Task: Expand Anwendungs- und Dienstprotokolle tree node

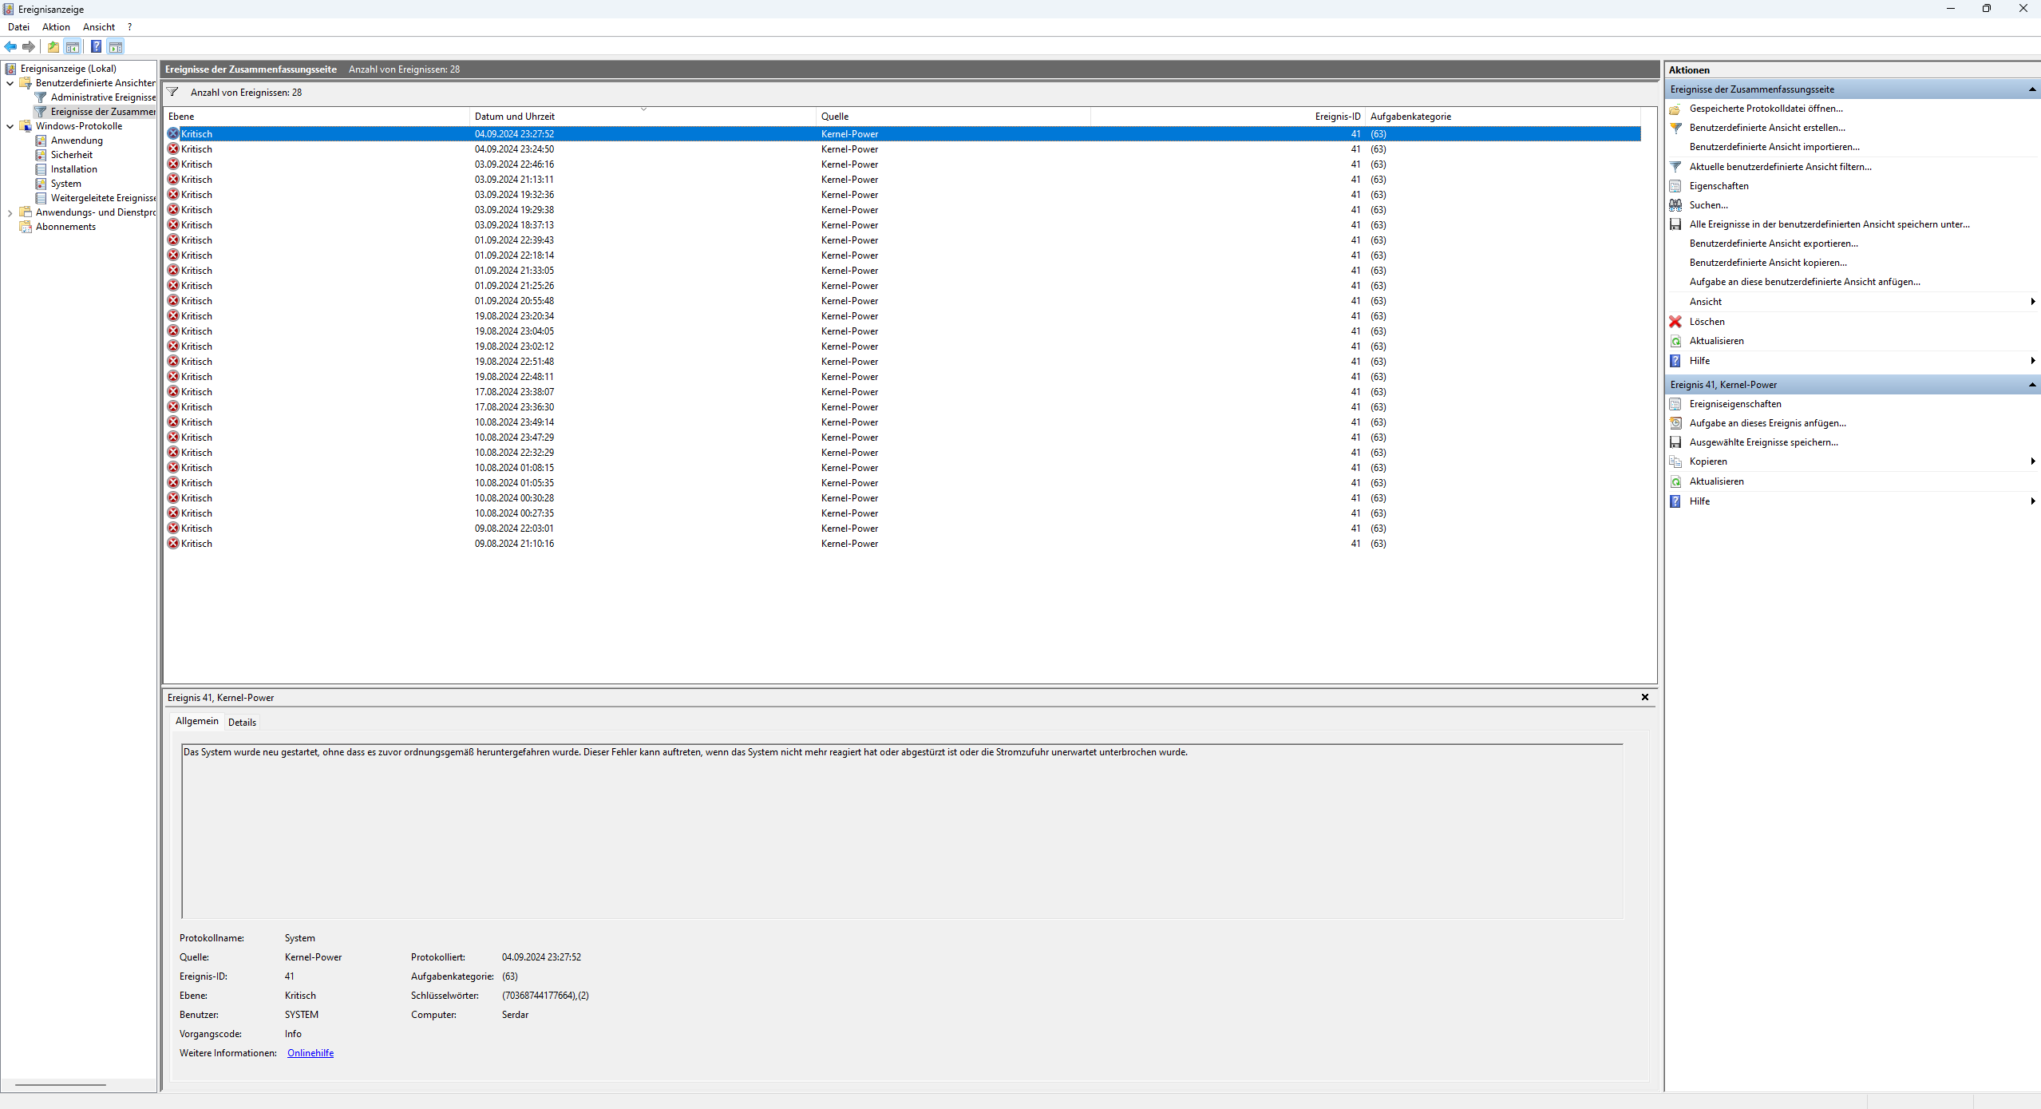Action: pyautogui.click(x=10, y=212)
